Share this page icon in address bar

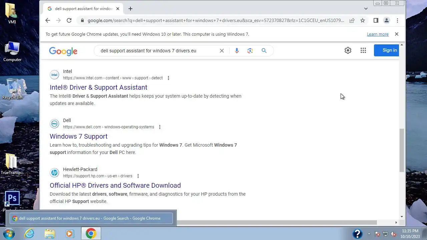tap(352, 20)
